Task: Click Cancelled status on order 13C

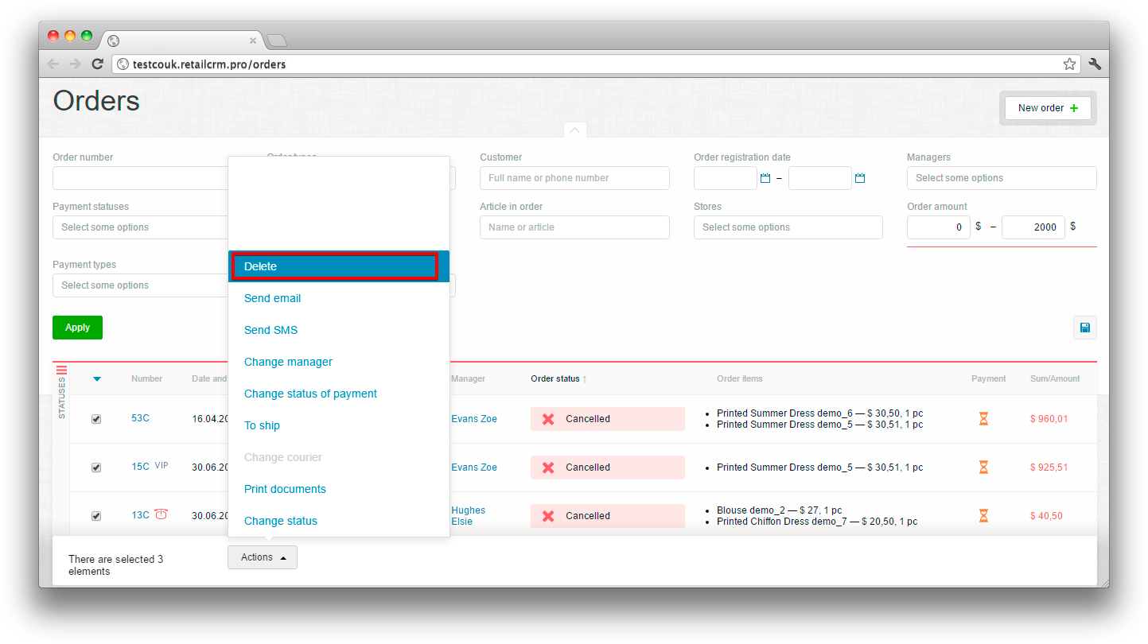Action: point(608,516)
